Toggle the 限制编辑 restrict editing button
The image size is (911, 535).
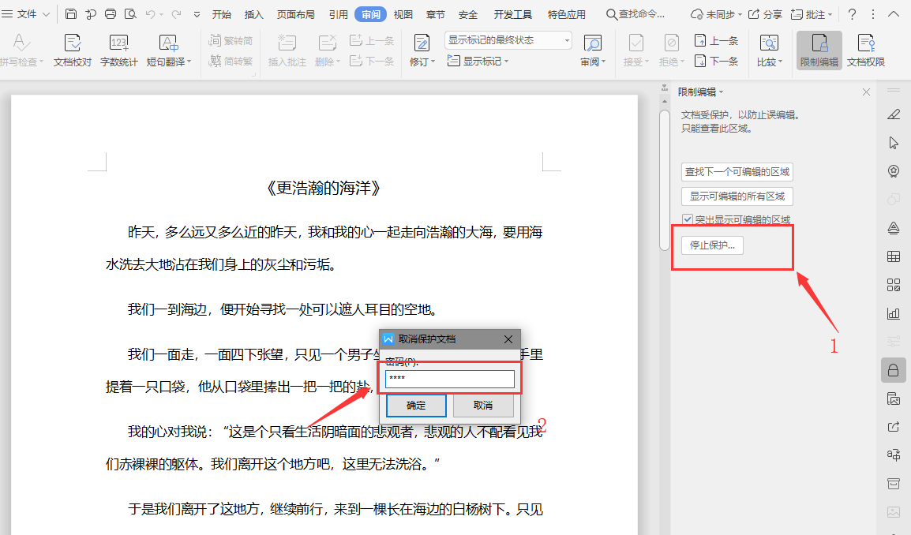(819, 50)
